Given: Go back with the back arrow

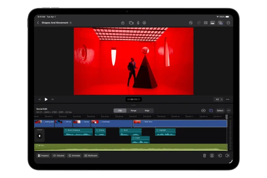Looking at the screenshot, I should click(38, 23).
